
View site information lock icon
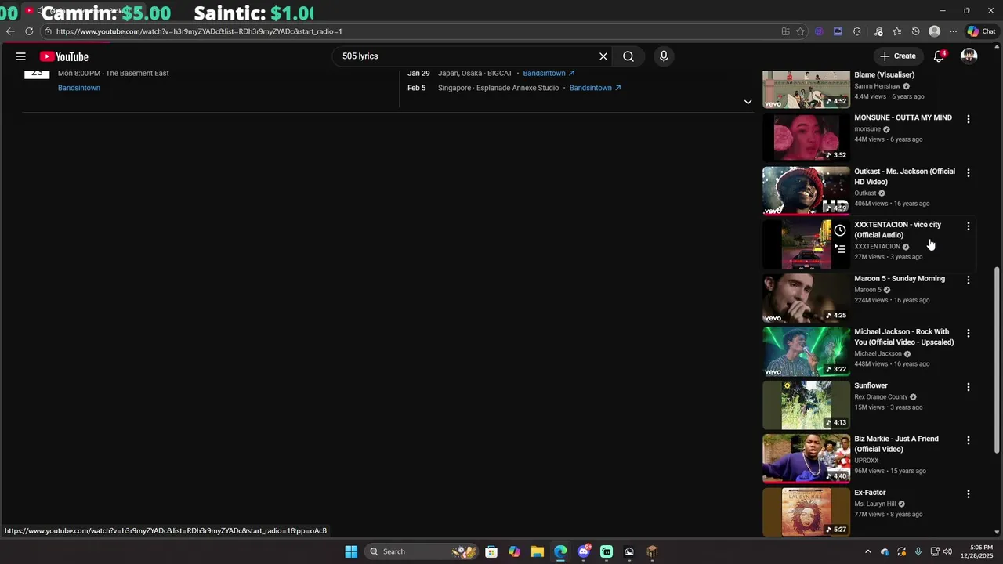point(48,31)
